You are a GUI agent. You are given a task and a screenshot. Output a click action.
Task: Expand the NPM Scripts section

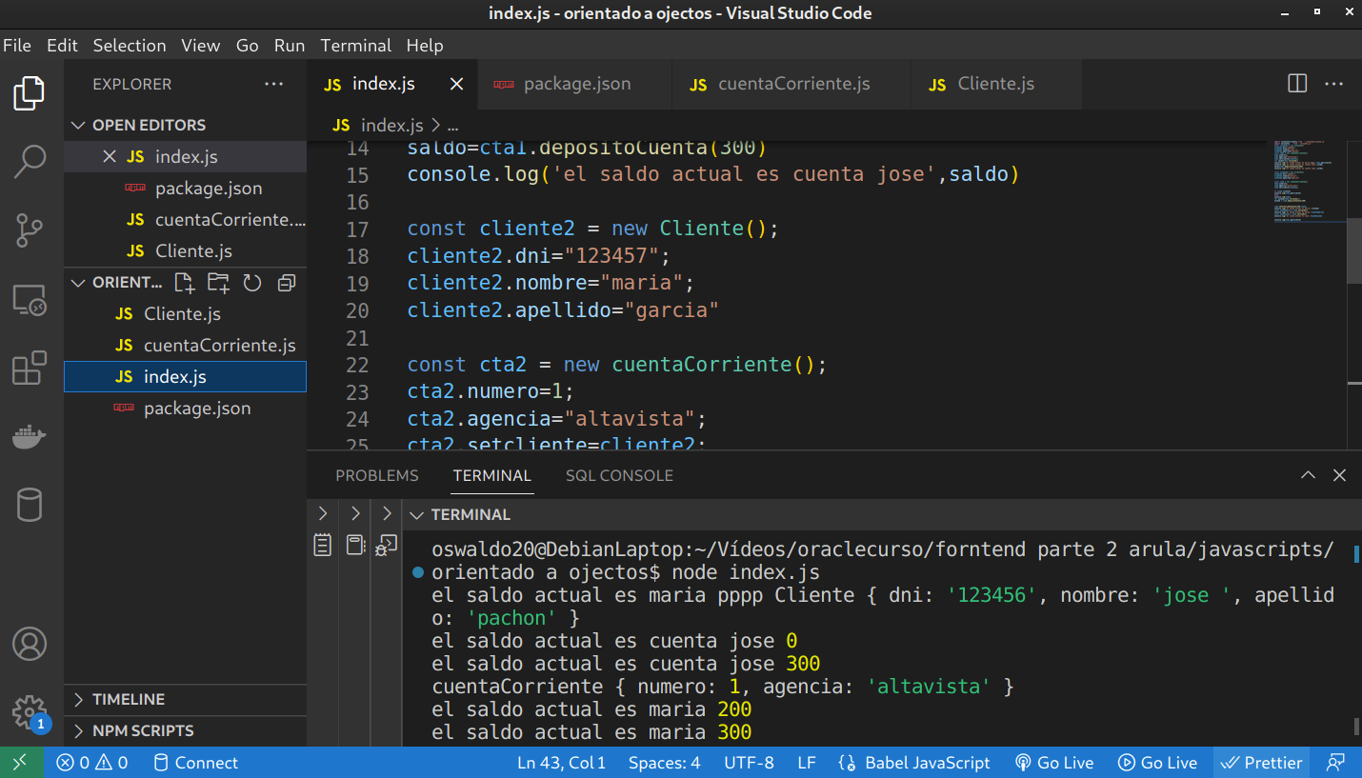pyautogui.click(x=185, y=730)
